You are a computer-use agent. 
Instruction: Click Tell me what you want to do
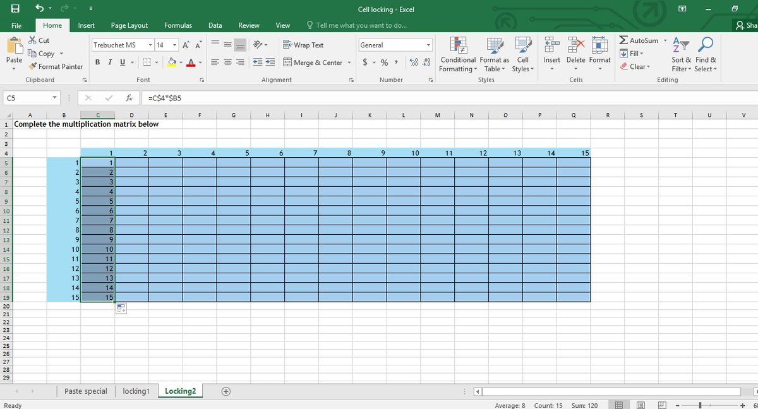pyautogui.click(x=357, y=25)
